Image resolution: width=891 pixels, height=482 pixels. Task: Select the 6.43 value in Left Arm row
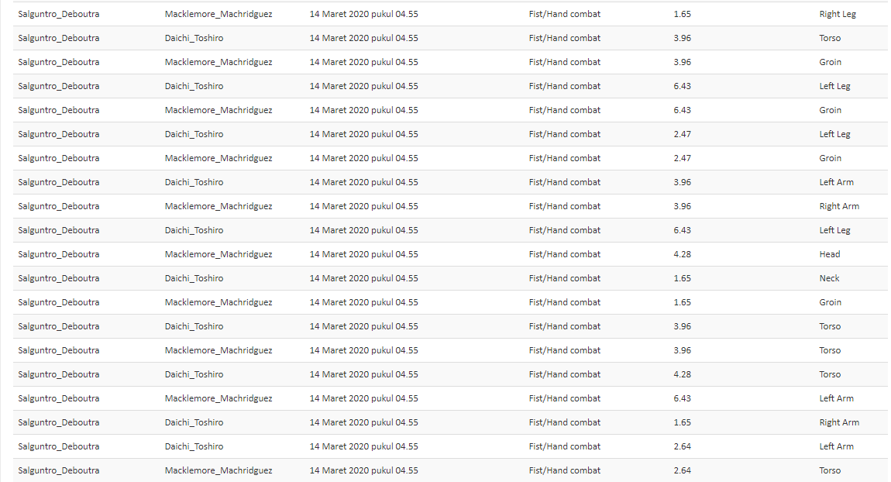[682, 398]
